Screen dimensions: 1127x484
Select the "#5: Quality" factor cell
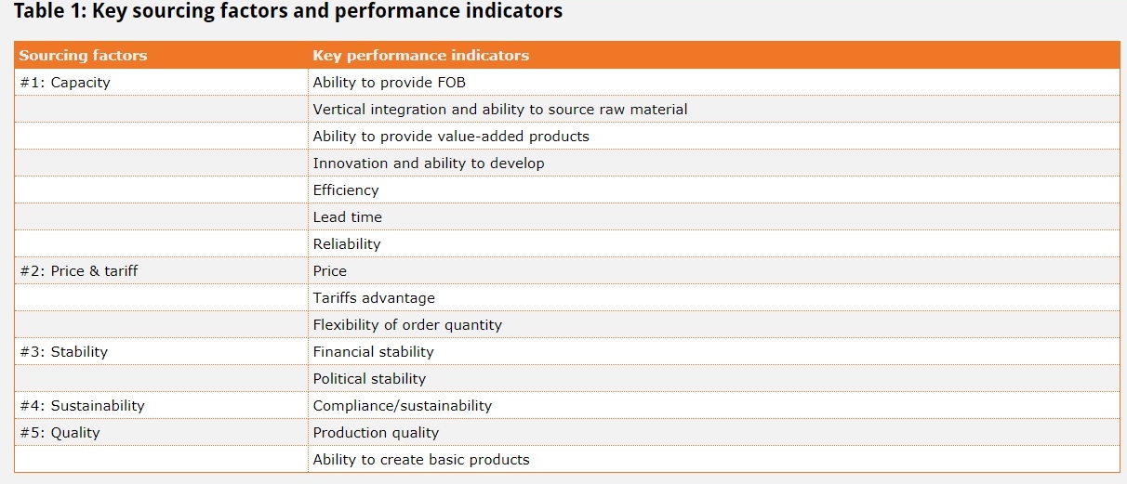(x=60, y=433)
